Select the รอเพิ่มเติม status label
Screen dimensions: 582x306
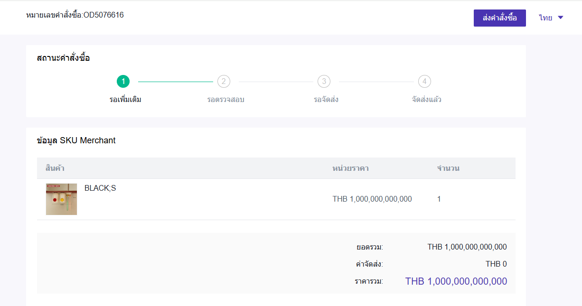point(125,100)
